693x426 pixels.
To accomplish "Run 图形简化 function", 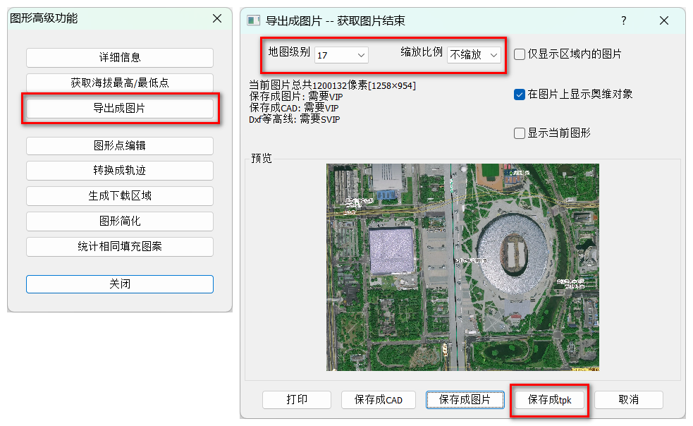I will coord(120,221).
